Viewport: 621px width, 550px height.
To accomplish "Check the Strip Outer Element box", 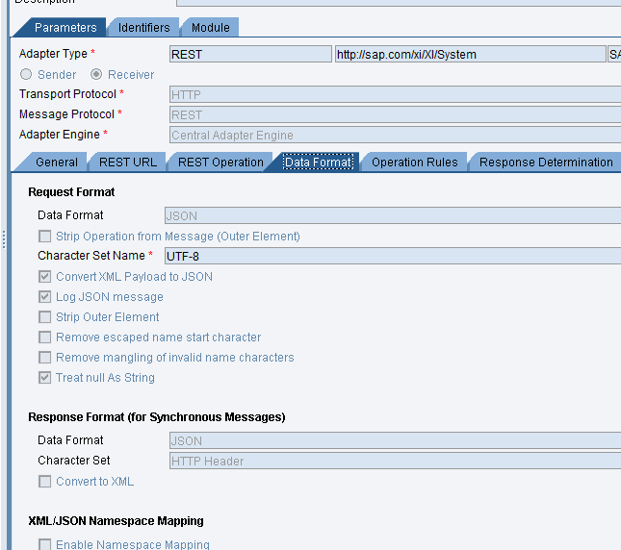I will pyautogui.click(x=45, y=317).
